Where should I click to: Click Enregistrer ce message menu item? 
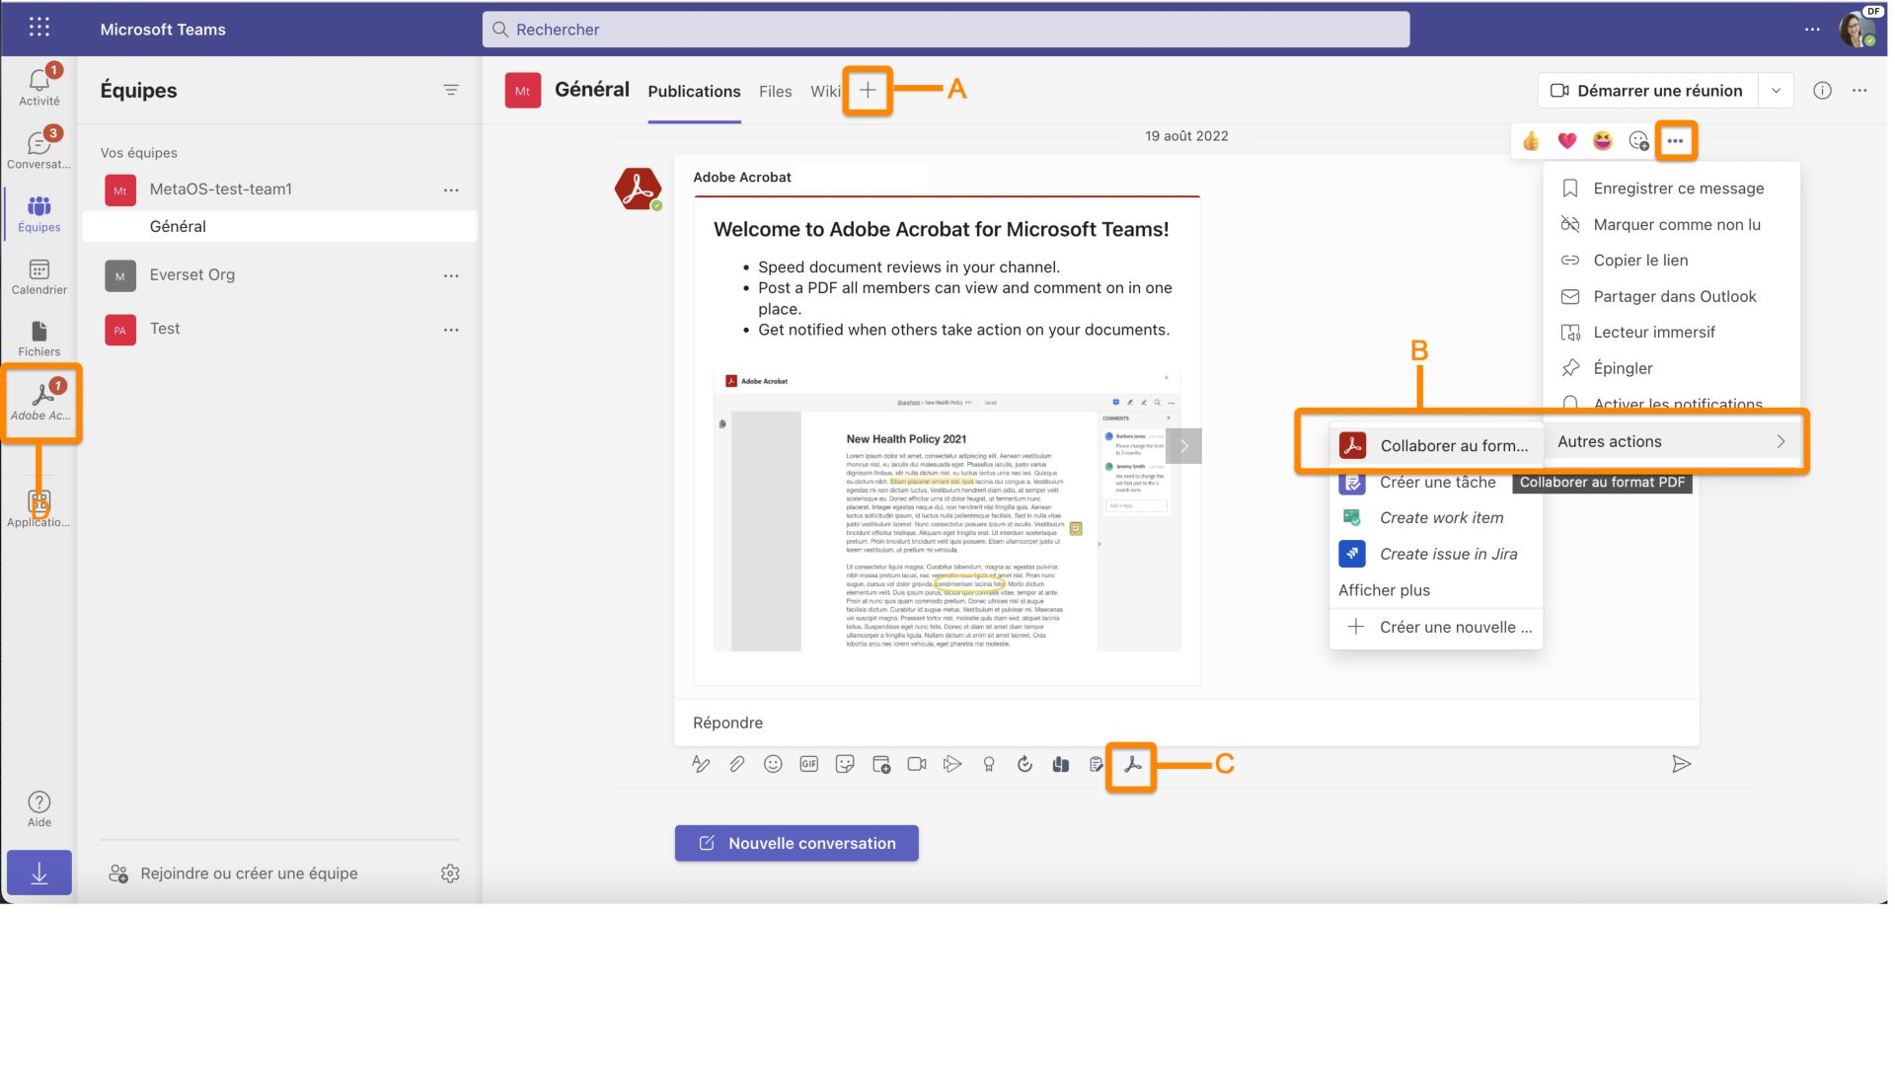[1678, 188]
